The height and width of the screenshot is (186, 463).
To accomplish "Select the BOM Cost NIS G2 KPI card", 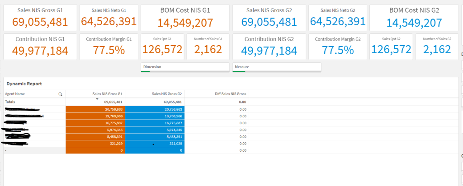I will tap(414, 18).
